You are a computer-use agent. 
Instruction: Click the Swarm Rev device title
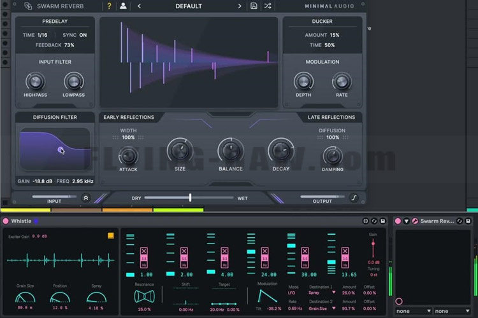[437, 221]
